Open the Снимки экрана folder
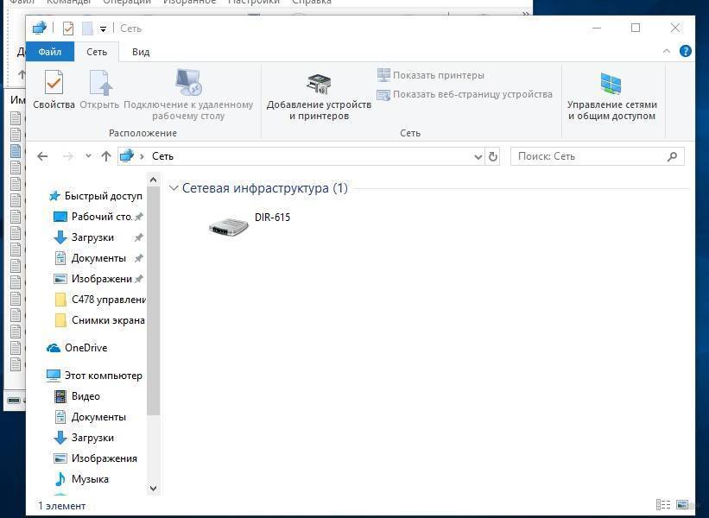The height and width of the screenshot is (518, 709). (100, 320)
